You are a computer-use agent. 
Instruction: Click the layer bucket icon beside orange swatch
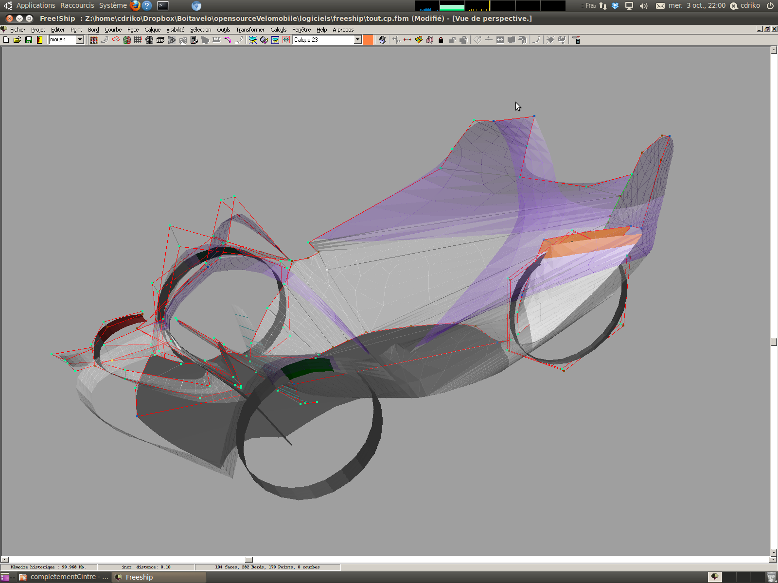pyautogui.click(x=382, y=40)
